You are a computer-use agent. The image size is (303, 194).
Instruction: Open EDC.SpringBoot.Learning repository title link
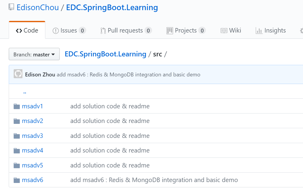click(112, 7)
